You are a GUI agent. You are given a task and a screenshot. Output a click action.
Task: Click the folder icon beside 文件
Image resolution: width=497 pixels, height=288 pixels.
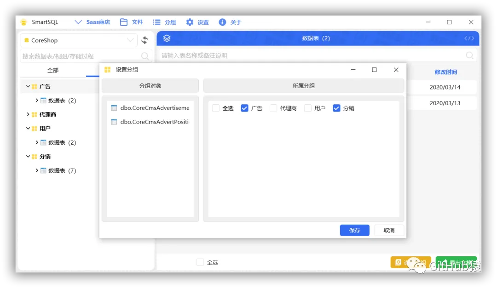point(124,22)
